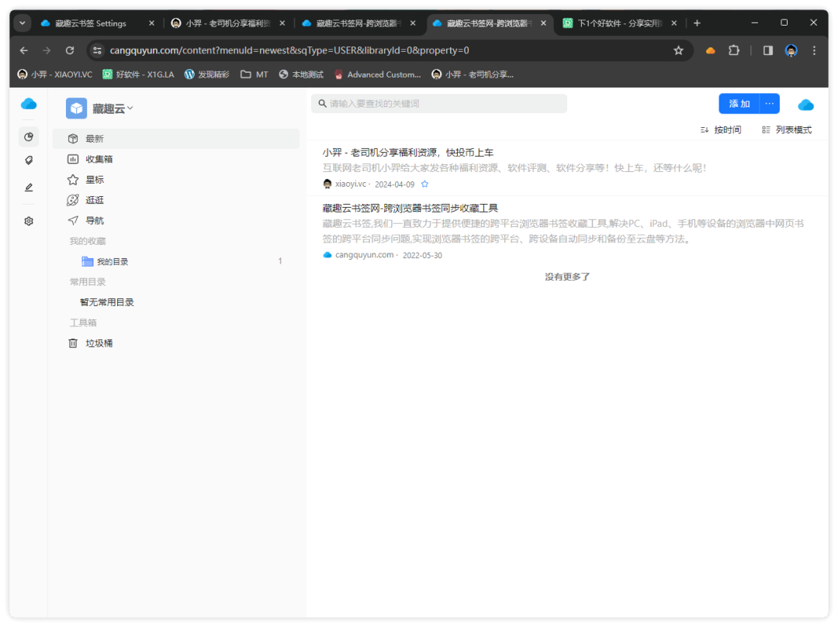This screenshot has width=838, height=627.
Task: Close the 下1个好软件 tab
Action: [674, 23]
